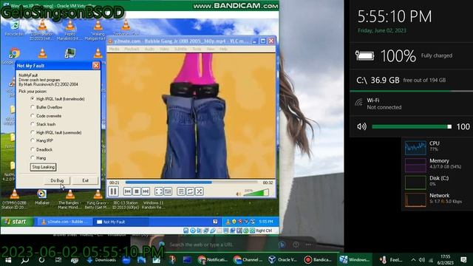This screenshot has height=266, width=473.
Task: Open Google Chrome icon on XP desktop
Action: point(13,56)
